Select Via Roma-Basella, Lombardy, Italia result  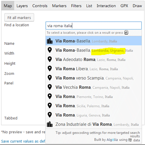tap(93, 41)
